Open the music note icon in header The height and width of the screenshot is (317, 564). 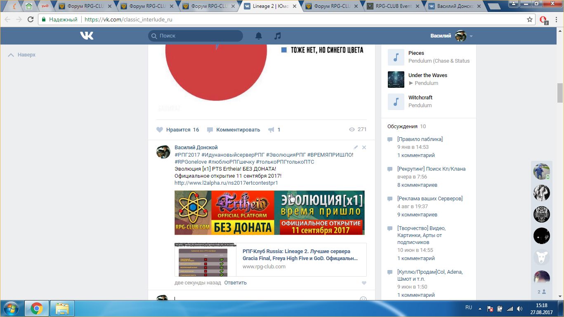pos(278,36)
